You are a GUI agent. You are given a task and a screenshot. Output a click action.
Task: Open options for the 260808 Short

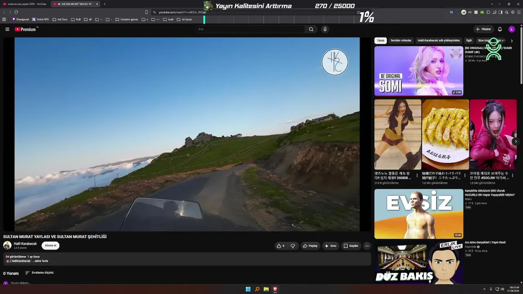[x=417, y=176]
